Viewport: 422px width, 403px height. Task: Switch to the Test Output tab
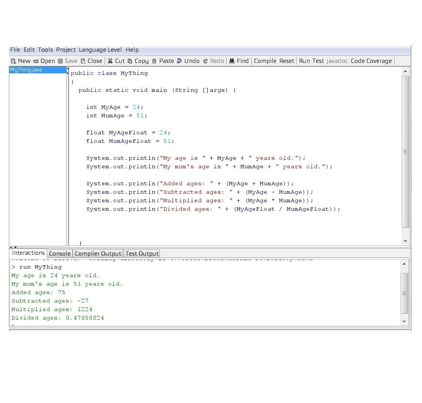pyautogui.click(x=142, y=254)
